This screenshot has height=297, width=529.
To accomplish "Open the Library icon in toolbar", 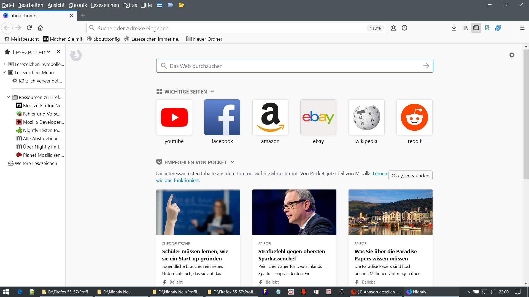I will click(x=465, y=28).
